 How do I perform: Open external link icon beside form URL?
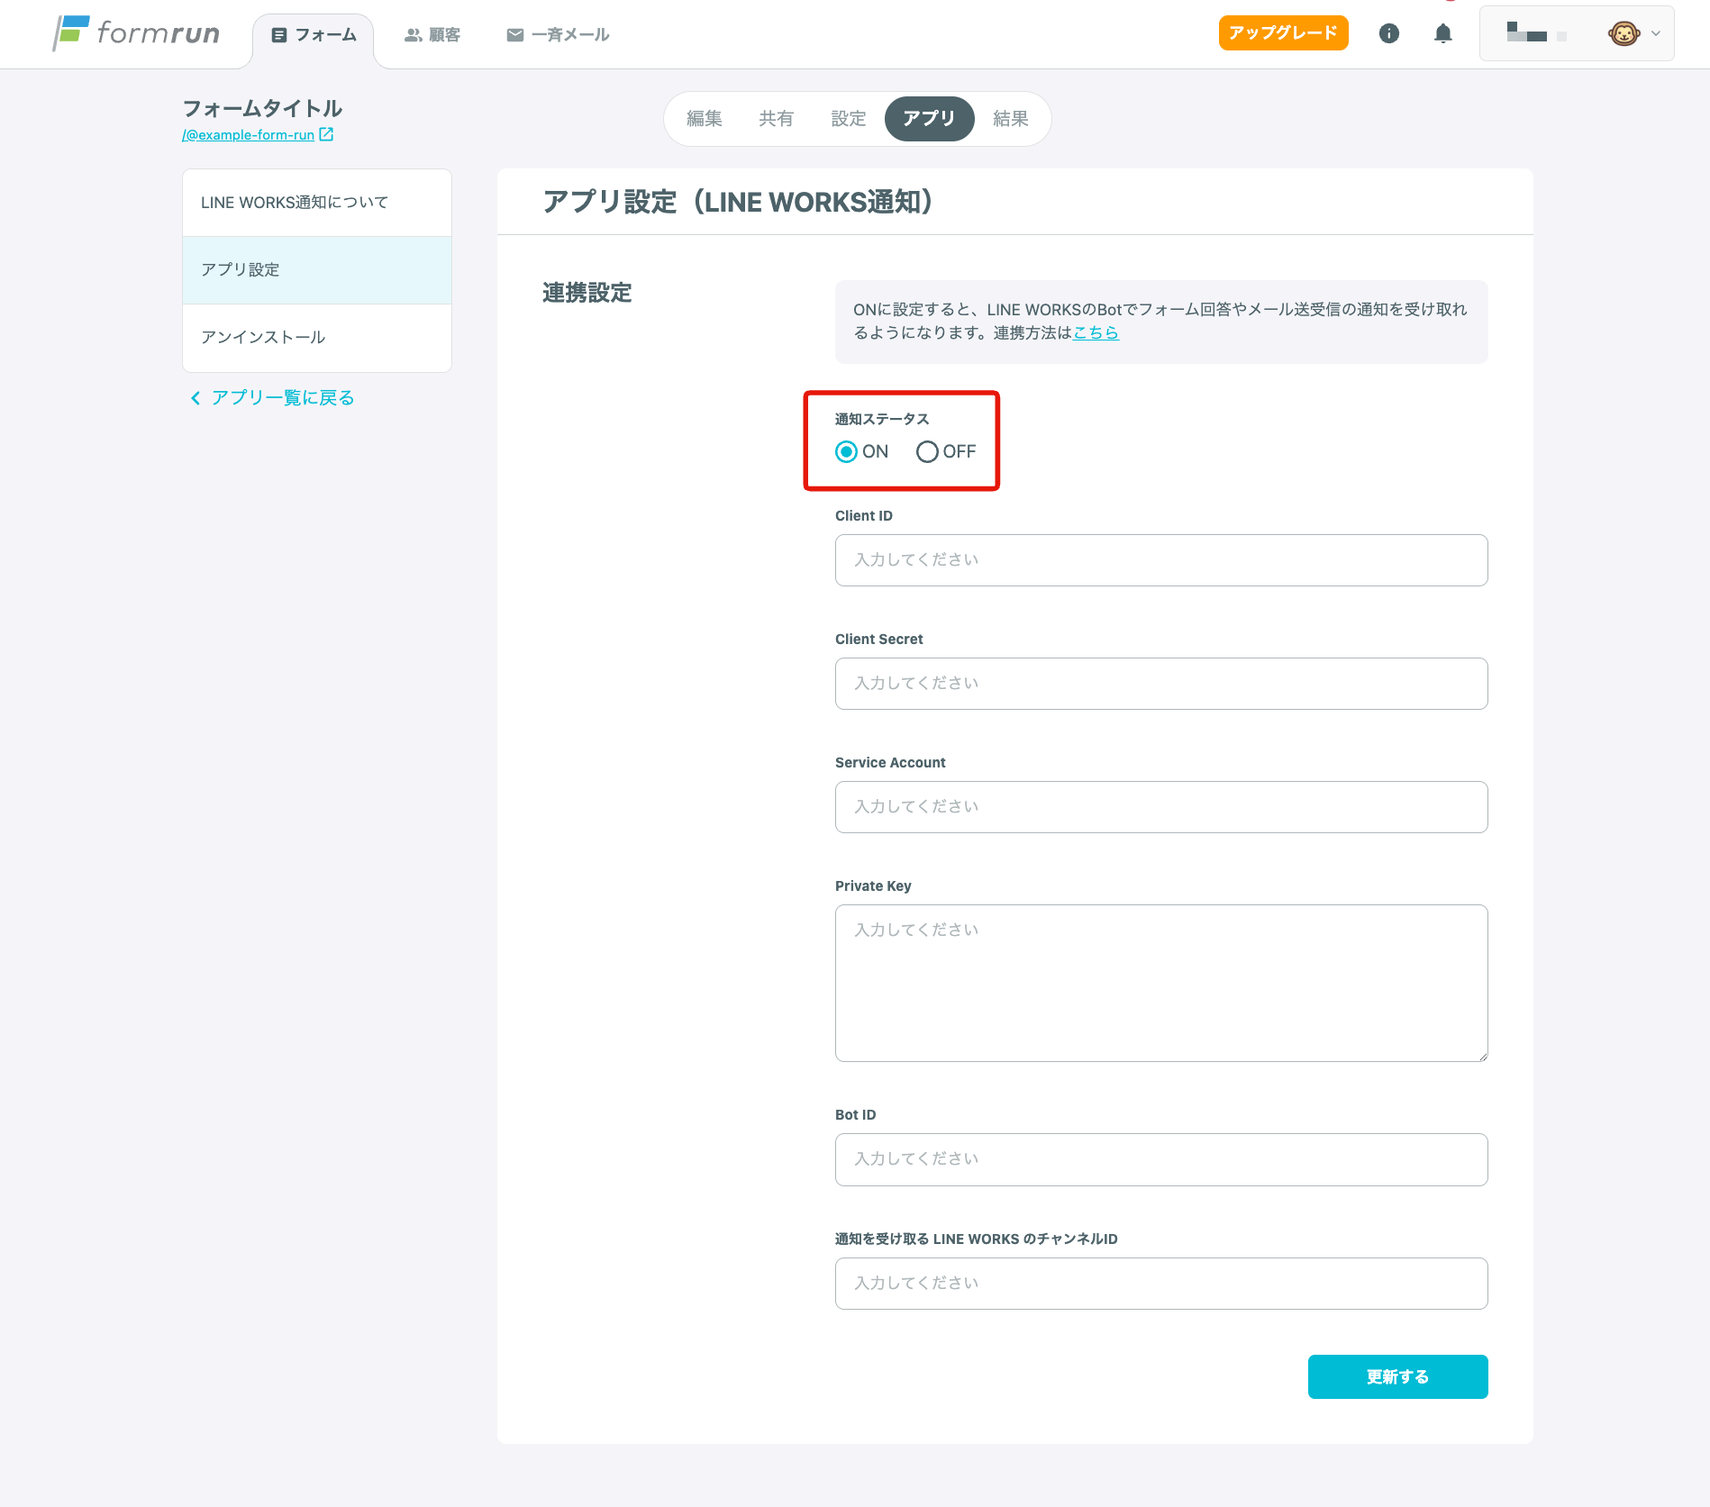(x=327, y=134)
